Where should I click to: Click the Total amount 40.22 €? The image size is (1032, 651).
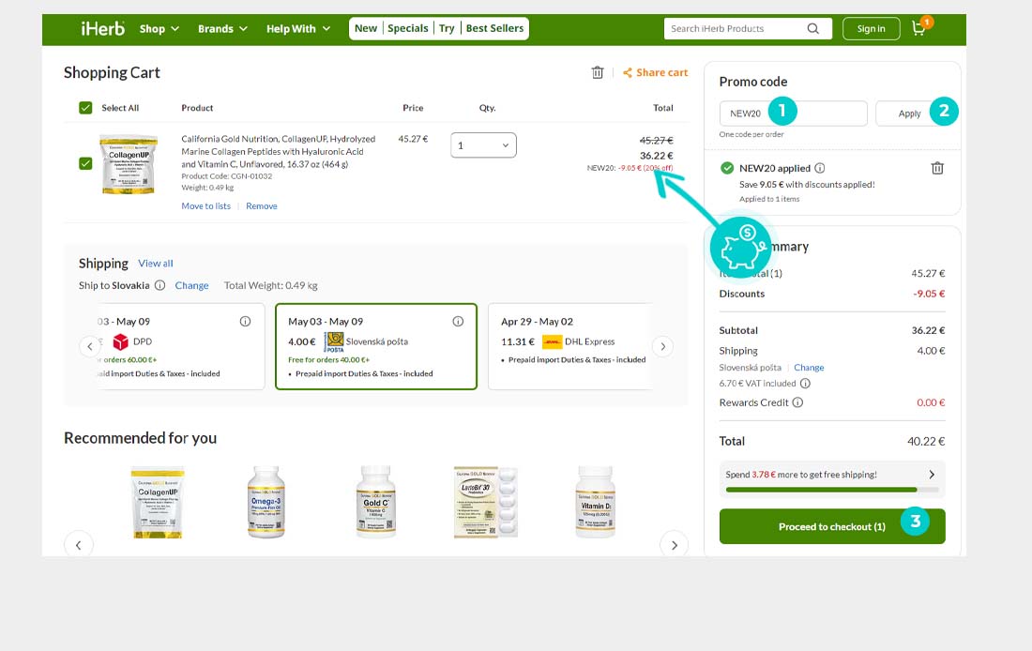926,441
